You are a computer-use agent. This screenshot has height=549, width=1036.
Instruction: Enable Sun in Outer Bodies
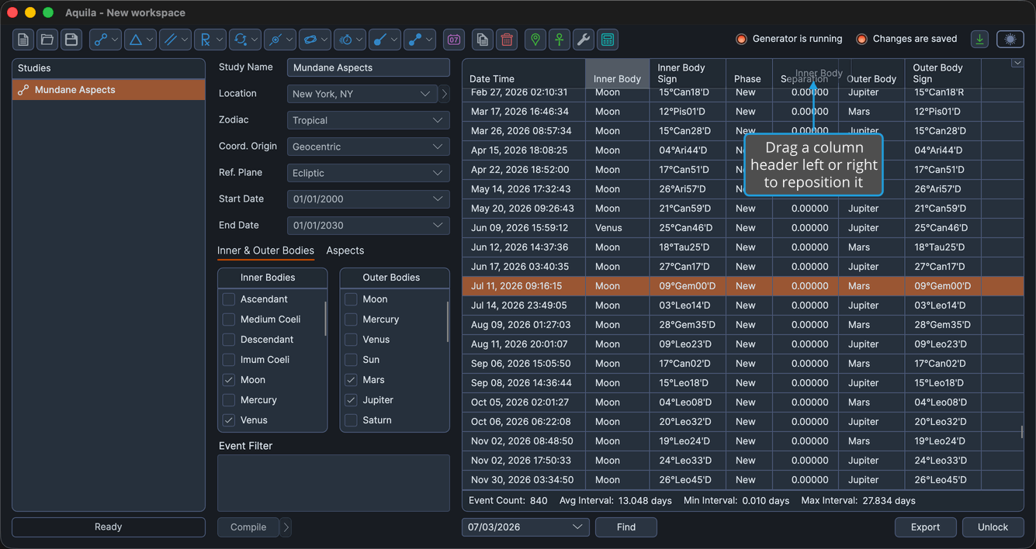[x=352, y=360]
